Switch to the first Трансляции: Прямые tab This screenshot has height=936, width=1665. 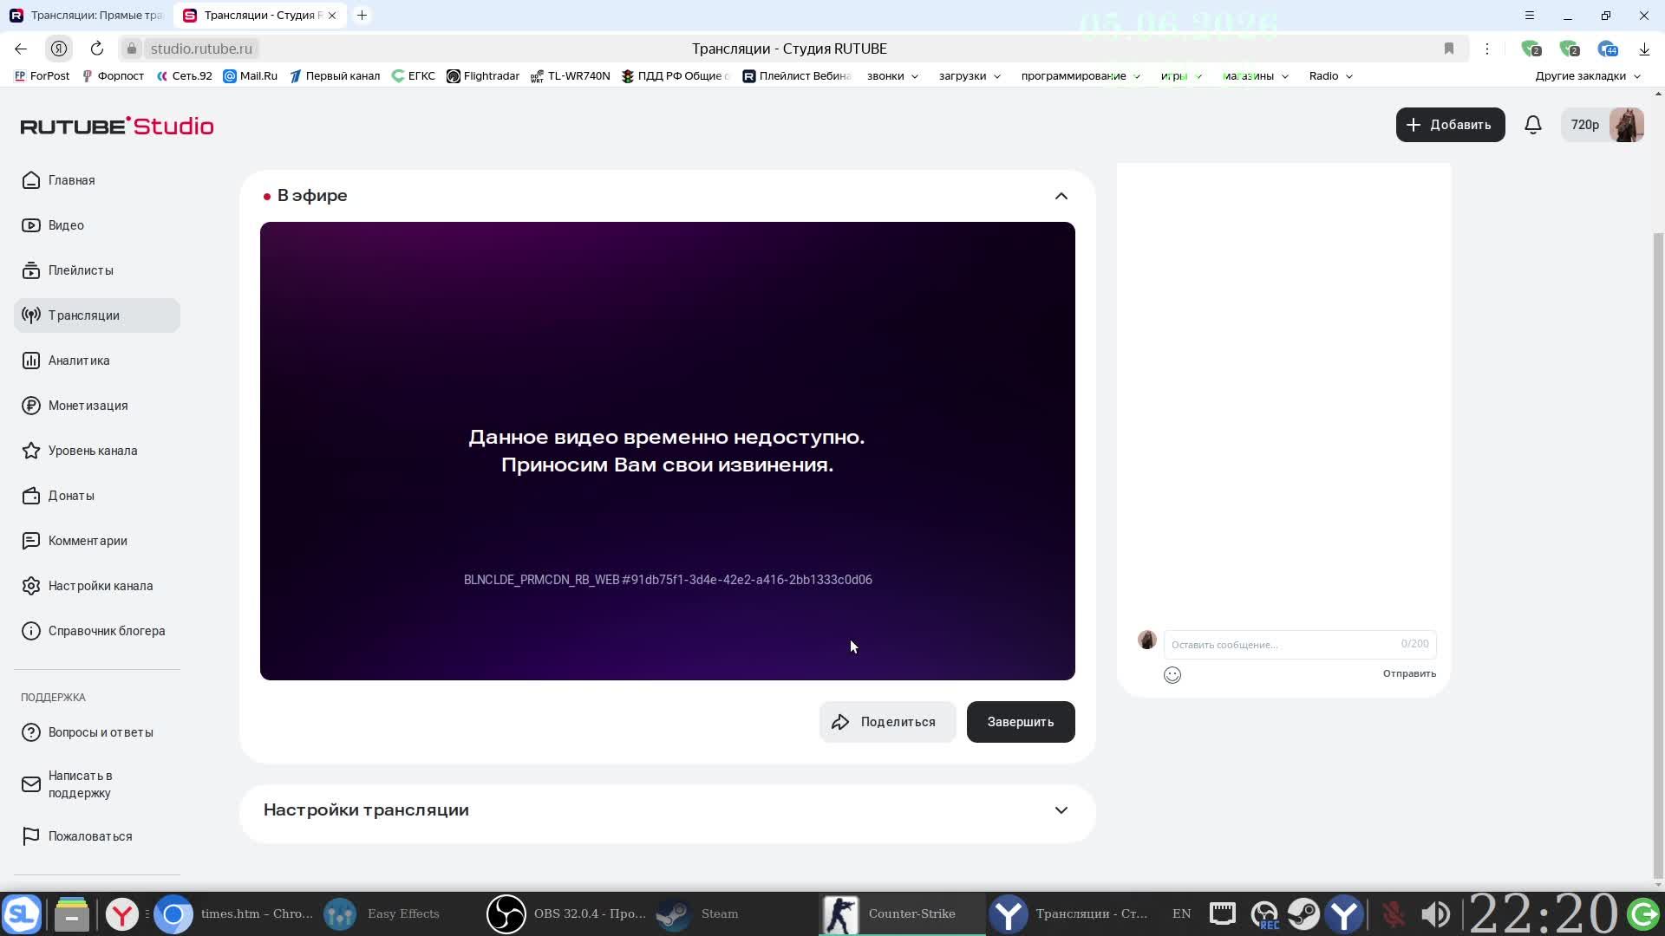click(87, 15)
